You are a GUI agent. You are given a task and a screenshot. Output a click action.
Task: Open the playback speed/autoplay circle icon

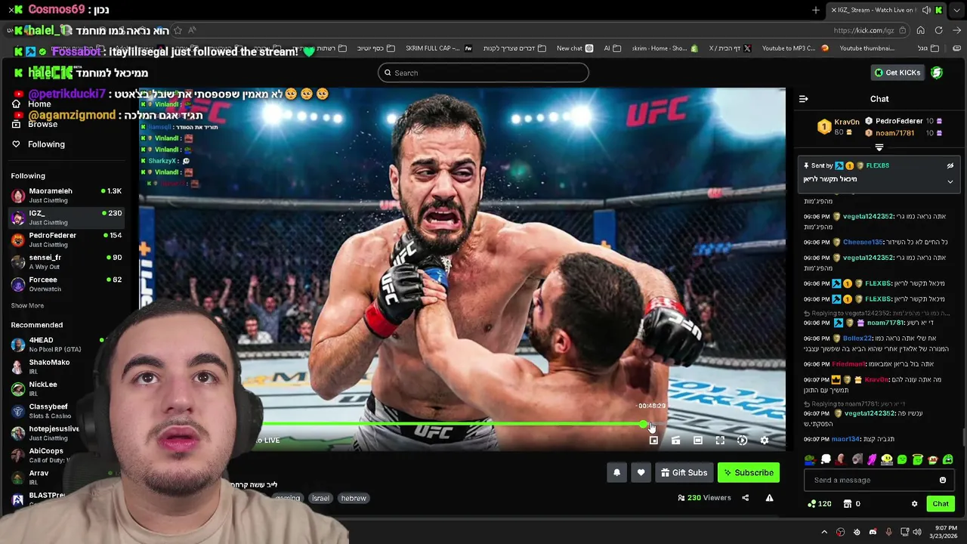pyautogui.click(x=742, y=440)
